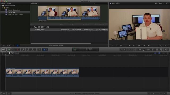Open the media import button in the toolbar
The image size is (170, 95).
(x=4, y=50)
